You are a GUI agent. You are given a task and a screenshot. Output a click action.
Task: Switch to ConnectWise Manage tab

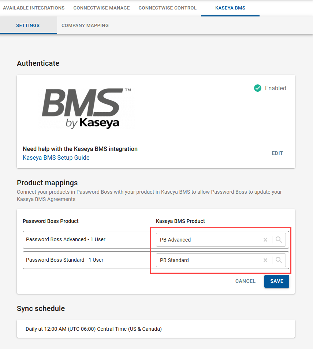coord(101,8)
